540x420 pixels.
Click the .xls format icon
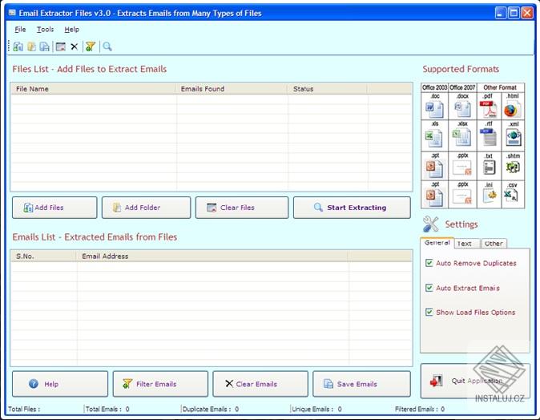point(433,139)
